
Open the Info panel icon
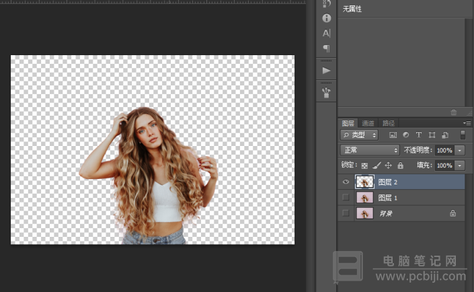pyautogui.click(x=327, y=18)
